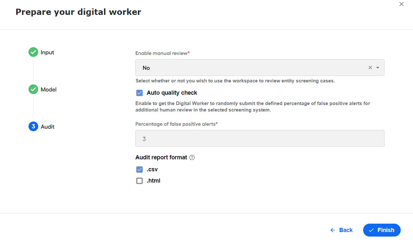Click the .html label
This screenshot has height=244, width=413.
click(154, 181)
